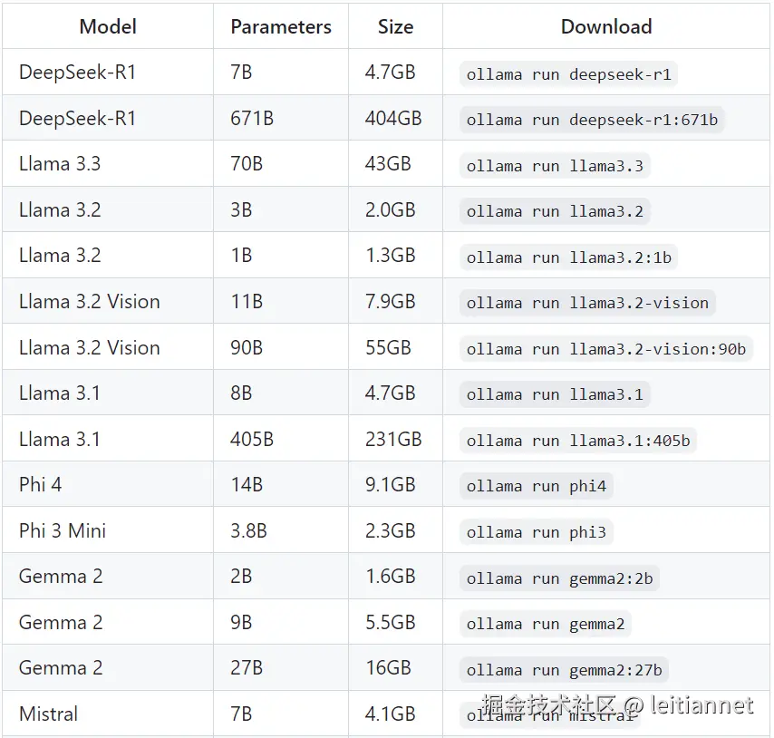The image size is (774, 738).
Task: Select the 'ollama run phi3' code
Action: point(537,532)
